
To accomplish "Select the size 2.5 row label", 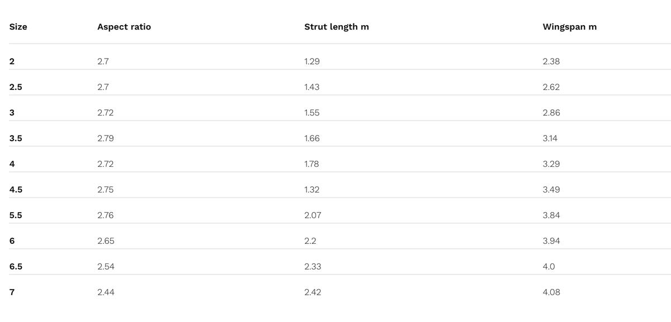I will [x=16, y=87].
